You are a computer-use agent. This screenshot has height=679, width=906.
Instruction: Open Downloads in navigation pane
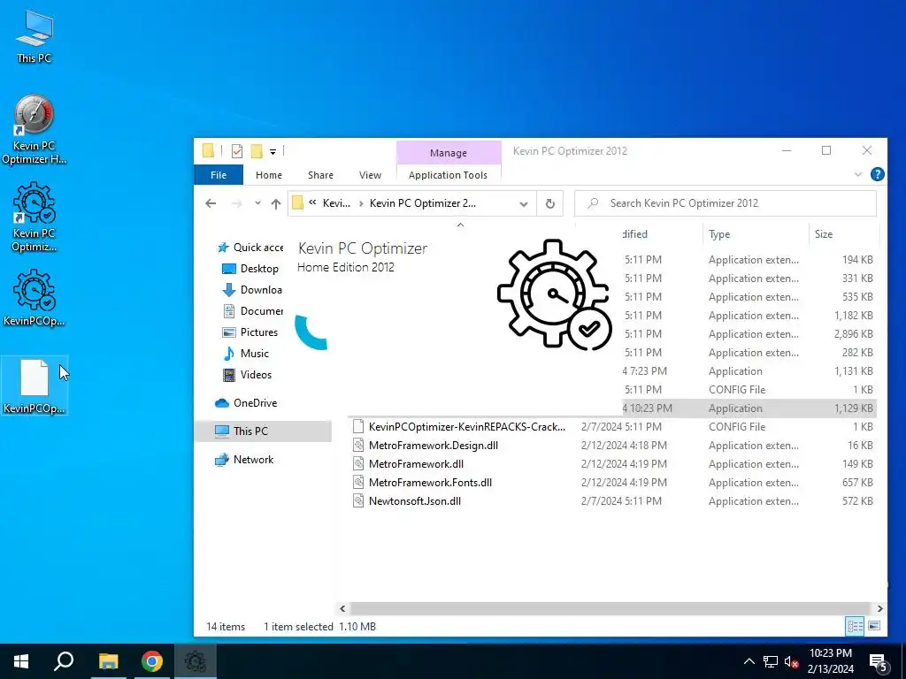253,290
